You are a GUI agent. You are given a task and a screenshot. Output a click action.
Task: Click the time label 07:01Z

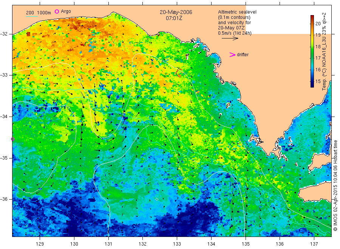click(x=174, y=18)
